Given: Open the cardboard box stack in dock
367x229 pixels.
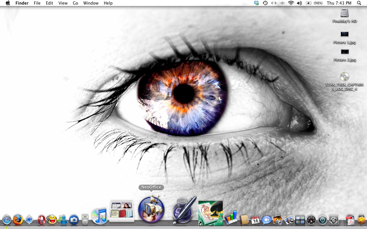Looking at the screenshot, I should [x=362, y=220].
